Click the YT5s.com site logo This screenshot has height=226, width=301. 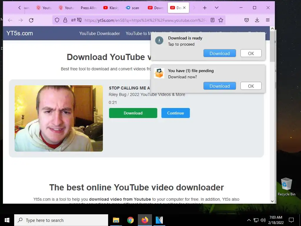click(x=20, y=33)
